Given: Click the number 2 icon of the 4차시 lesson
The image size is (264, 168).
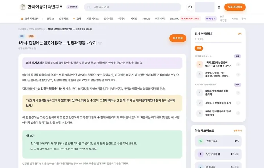Looking at the screenshot, I should (199, 103).
